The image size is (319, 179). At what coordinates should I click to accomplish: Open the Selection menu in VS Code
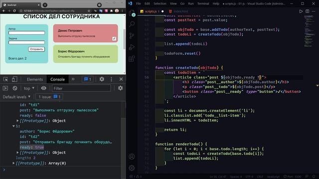[x=159, y=3]
